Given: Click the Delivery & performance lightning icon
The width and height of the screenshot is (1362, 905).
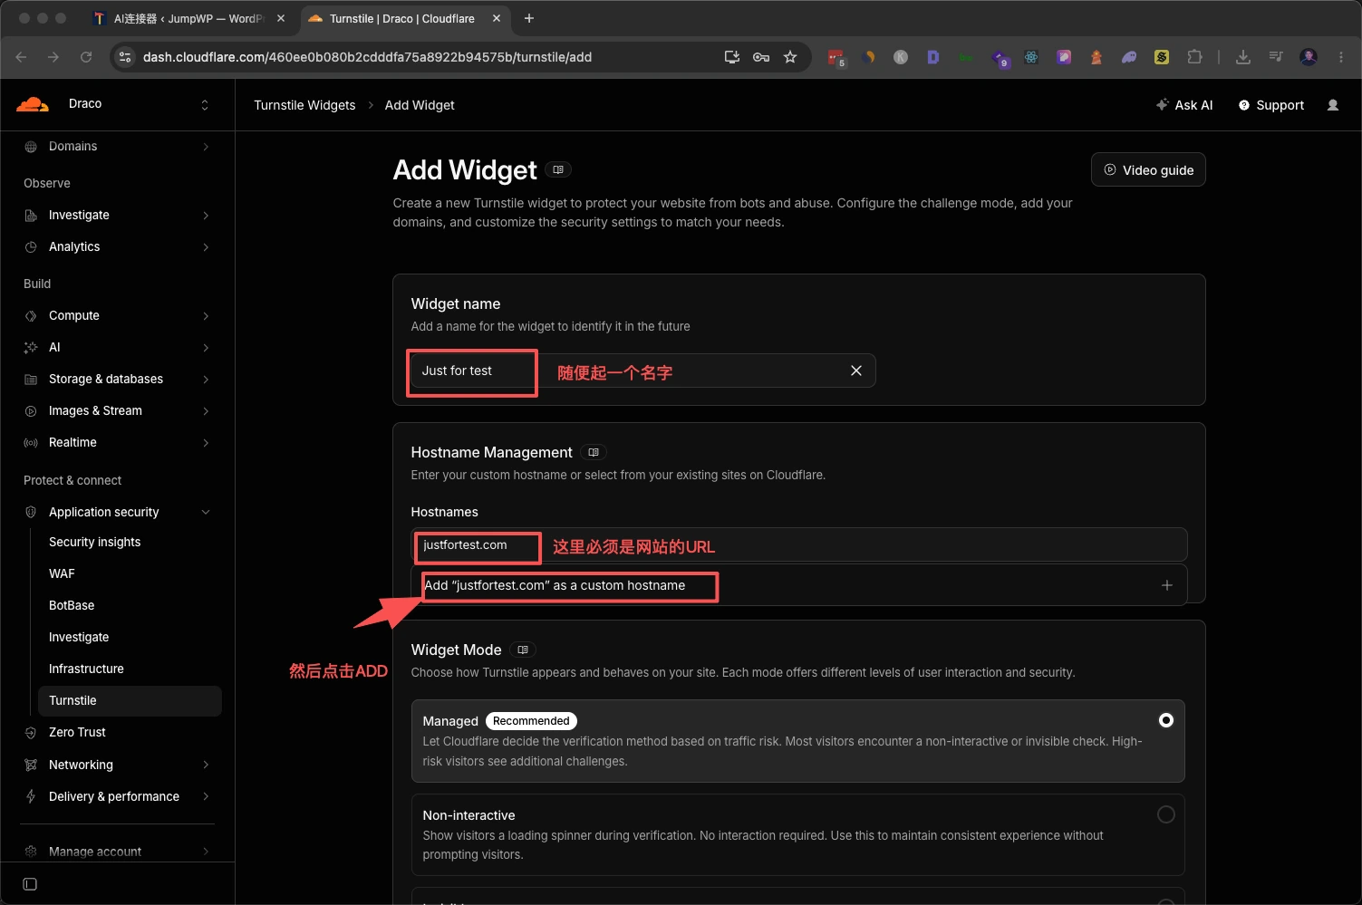Looking at the screenshot, I should click(x=31, y=797).
